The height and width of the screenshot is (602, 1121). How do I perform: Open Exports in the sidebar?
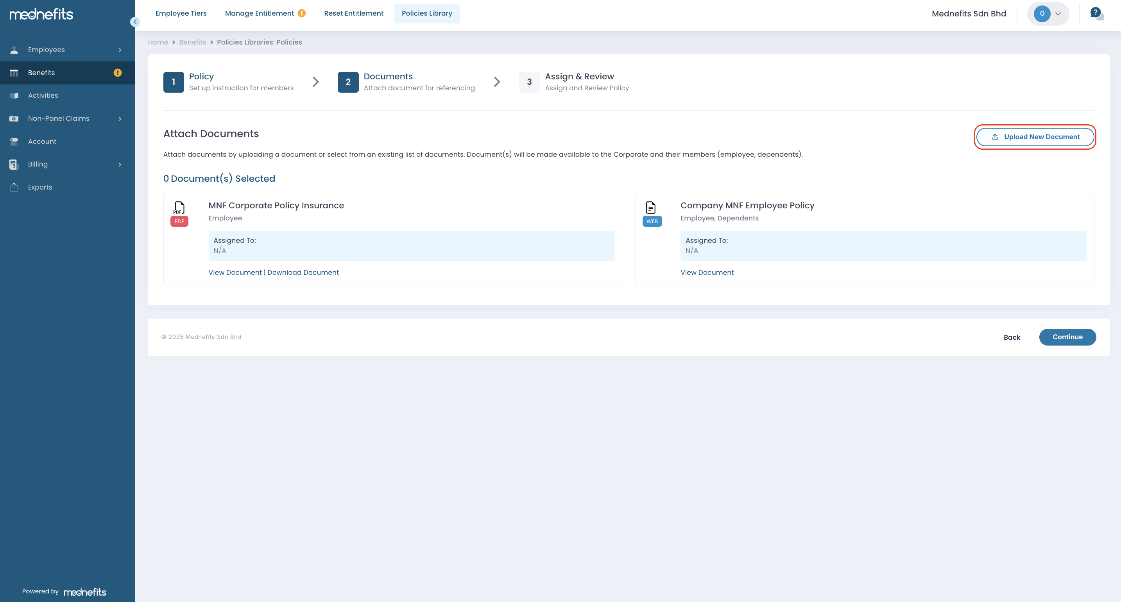pyautogui.click(x=68, y=187)
